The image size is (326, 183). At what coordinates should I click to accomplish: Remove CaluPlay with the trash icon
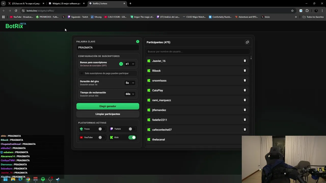245,90
